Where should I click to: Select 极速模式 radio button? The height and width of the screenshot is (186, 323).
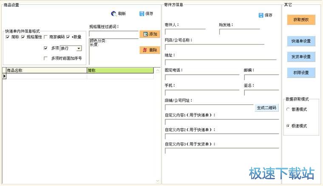[x=289, y=126]
